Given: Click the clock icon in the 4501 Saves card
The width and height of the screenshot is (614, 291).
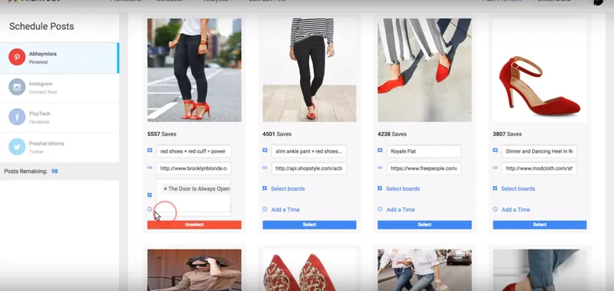Looking at the screenshot, I should pyautogui.click(x=265, y=210).
